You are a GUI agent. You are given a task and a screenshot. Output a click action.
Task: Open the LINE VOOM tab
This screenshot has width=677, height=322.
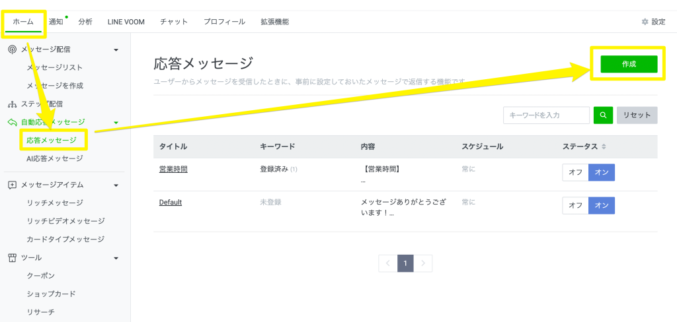(126, 22)
